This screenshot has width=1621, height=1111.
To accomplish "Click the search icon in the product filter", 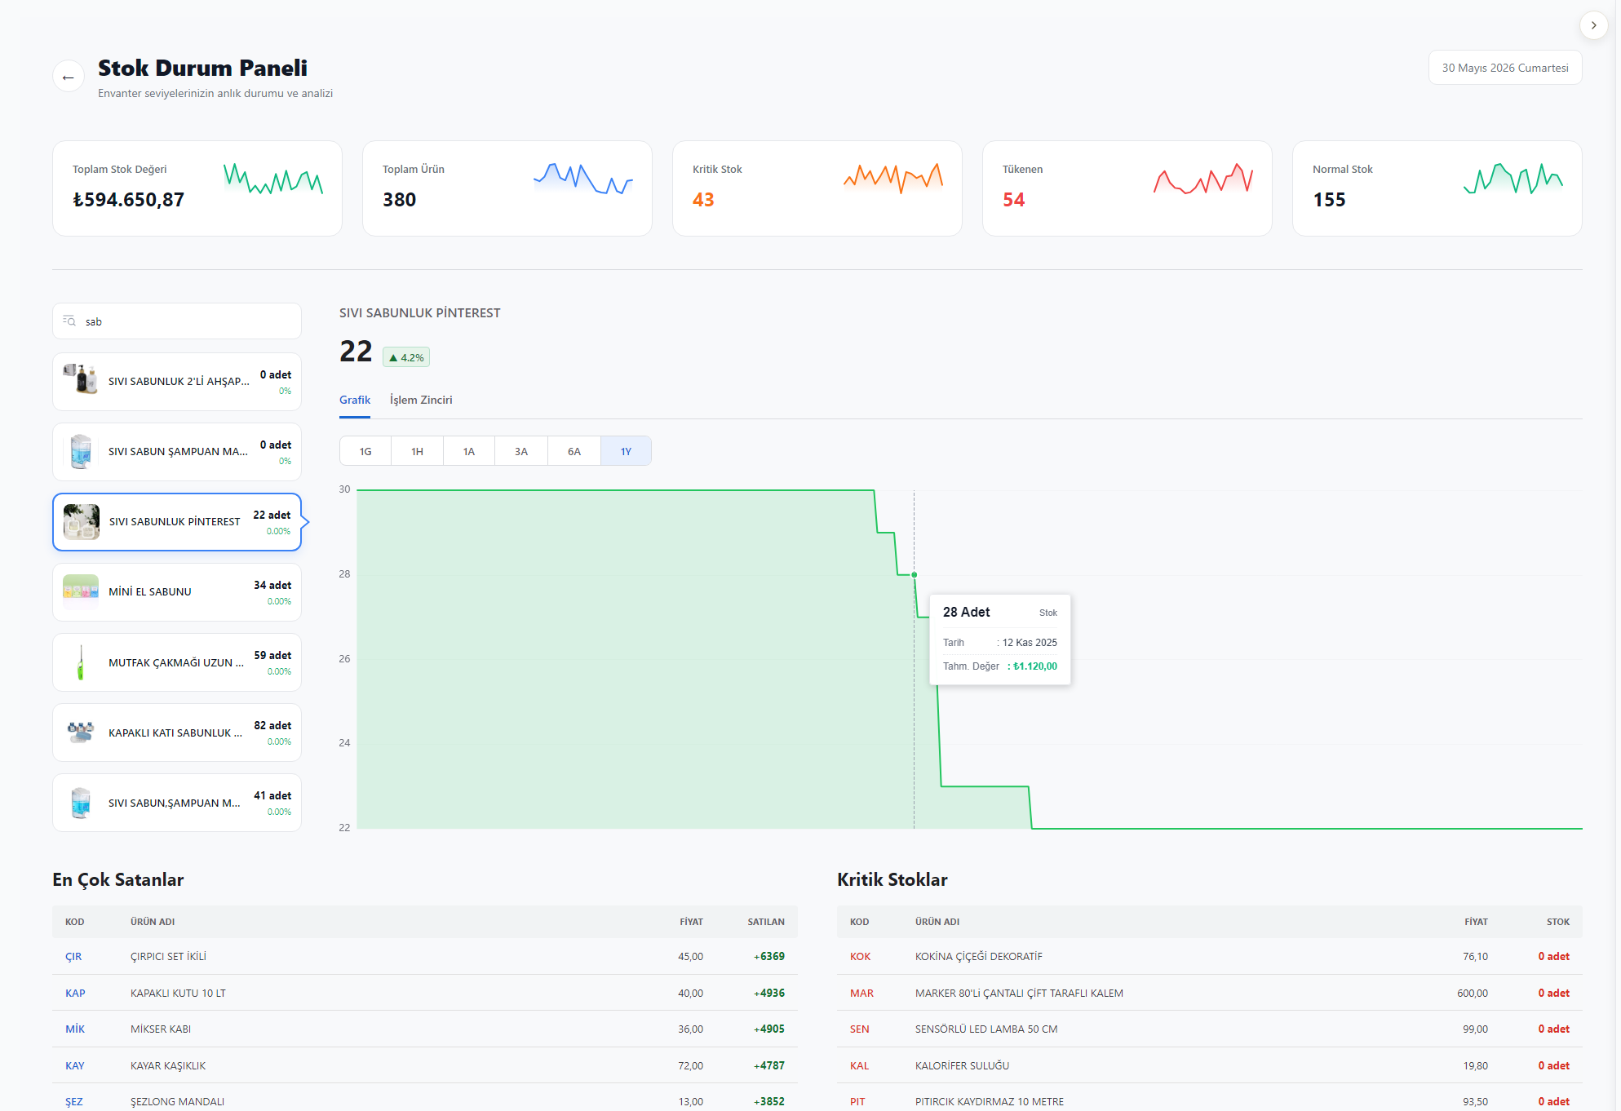I will 69,321.
